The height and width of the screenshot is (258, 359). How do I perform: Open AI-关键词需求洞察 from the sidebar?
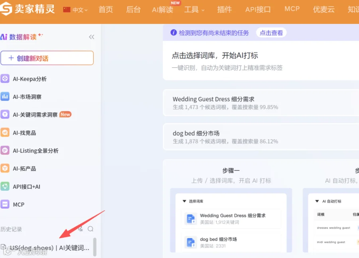point(35,115)
